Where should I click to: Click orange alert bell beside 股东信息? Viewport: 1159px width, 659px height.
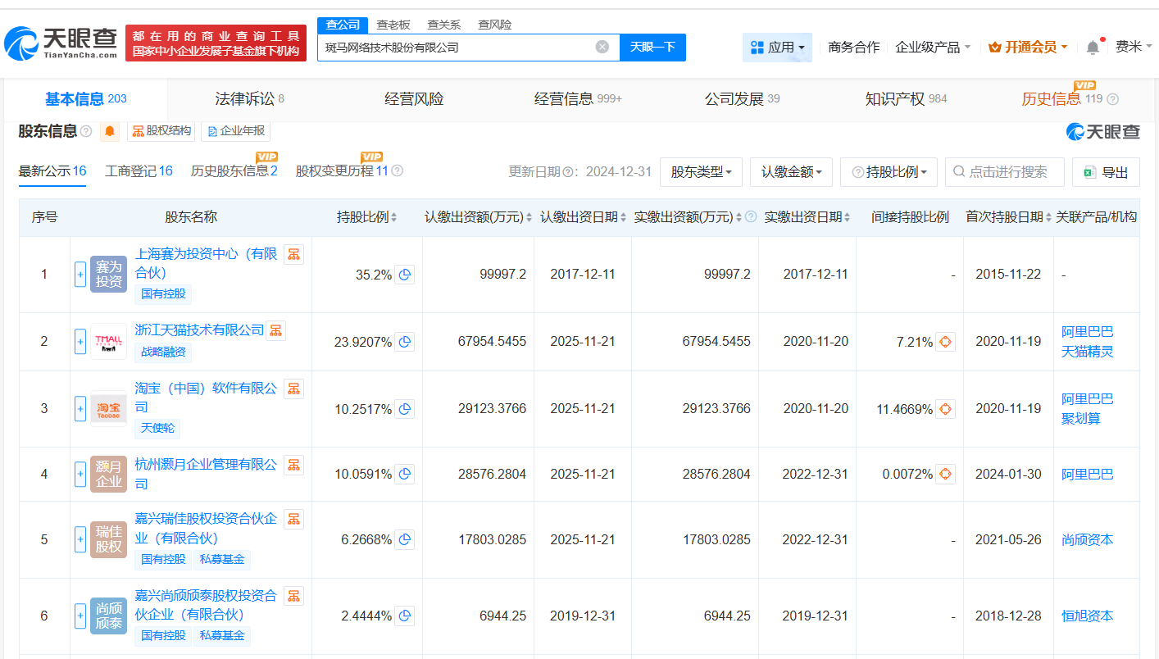pyautogui.click(x=110, y=131)
